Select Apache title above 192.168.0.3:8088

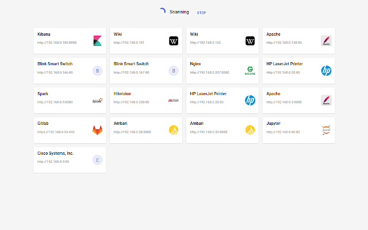[273, 94]
